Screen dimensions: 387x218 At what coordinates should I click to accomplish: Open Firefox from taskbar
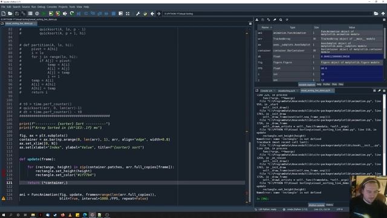[62, 215]
